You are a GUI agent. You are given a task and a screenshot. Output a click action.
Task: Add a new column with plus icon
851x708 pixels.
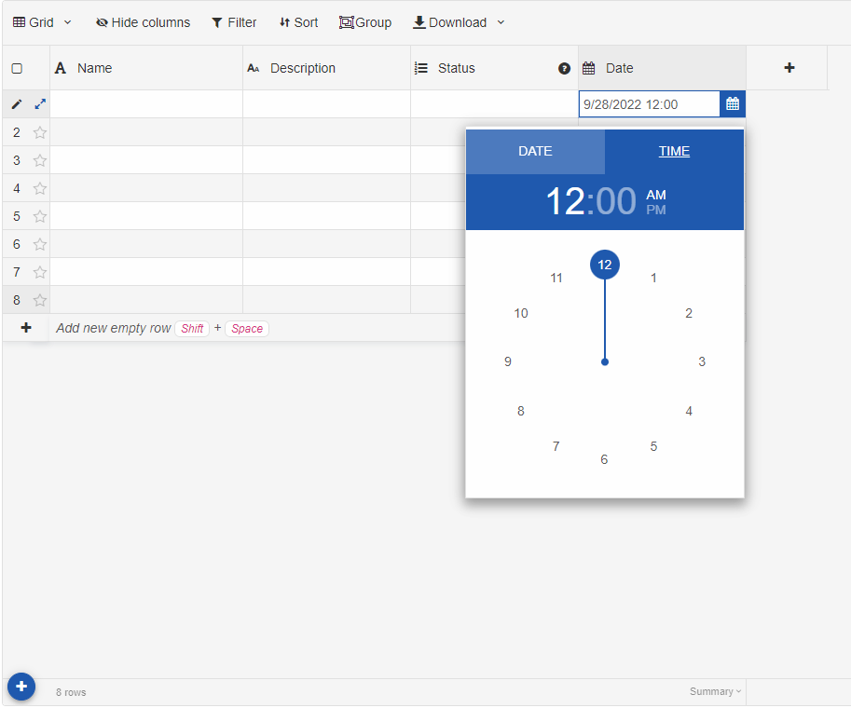pos(789,68)
